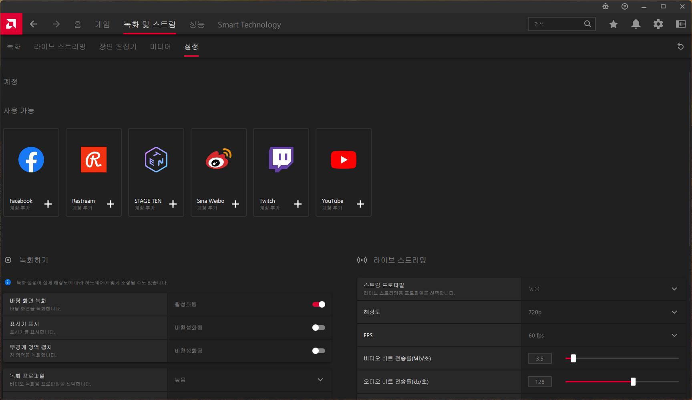This screenshot has width=692, height=400.
Task: Click the bug report icon
Action: [x=605, y=6]
